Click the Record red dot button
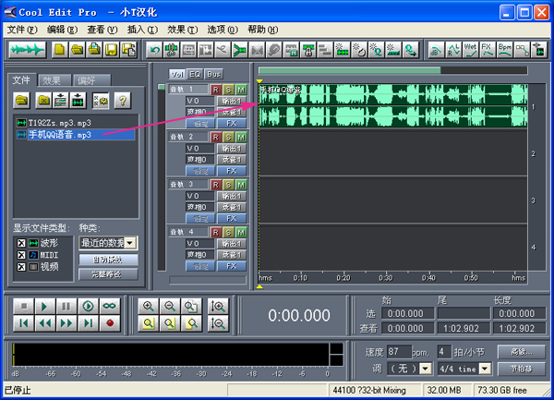554x400 pixels. 110,323
